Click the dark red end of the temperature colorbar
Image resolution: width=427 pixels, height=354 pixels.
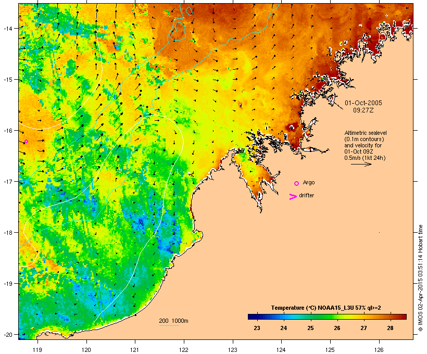tap(404, 317)
